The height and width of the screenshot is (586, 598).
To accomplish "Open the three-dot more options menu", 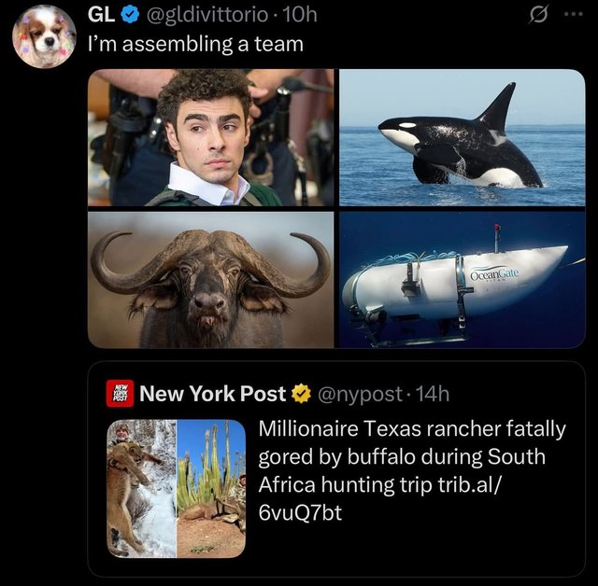I will (574, 15).
